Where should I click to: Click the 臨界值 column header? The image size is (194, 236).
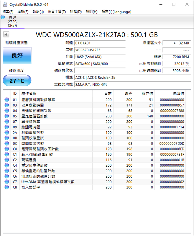pyautogui.click(x=144, y=94)
